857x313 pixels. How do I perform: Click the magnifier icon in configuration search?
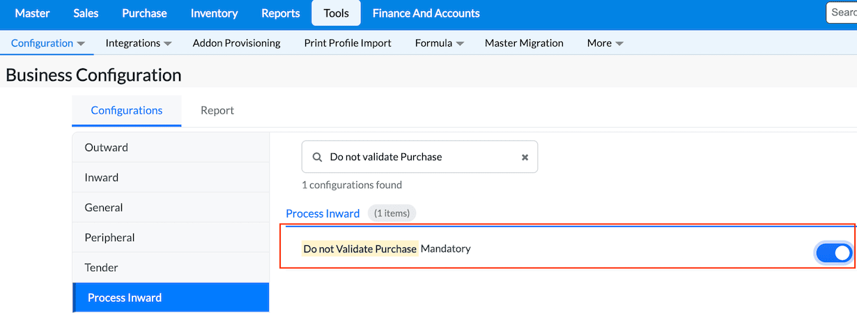click(x=317, y=158)
